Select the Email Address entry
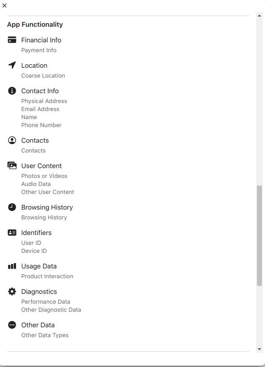265x367 pixels. (x=40, y=109)
